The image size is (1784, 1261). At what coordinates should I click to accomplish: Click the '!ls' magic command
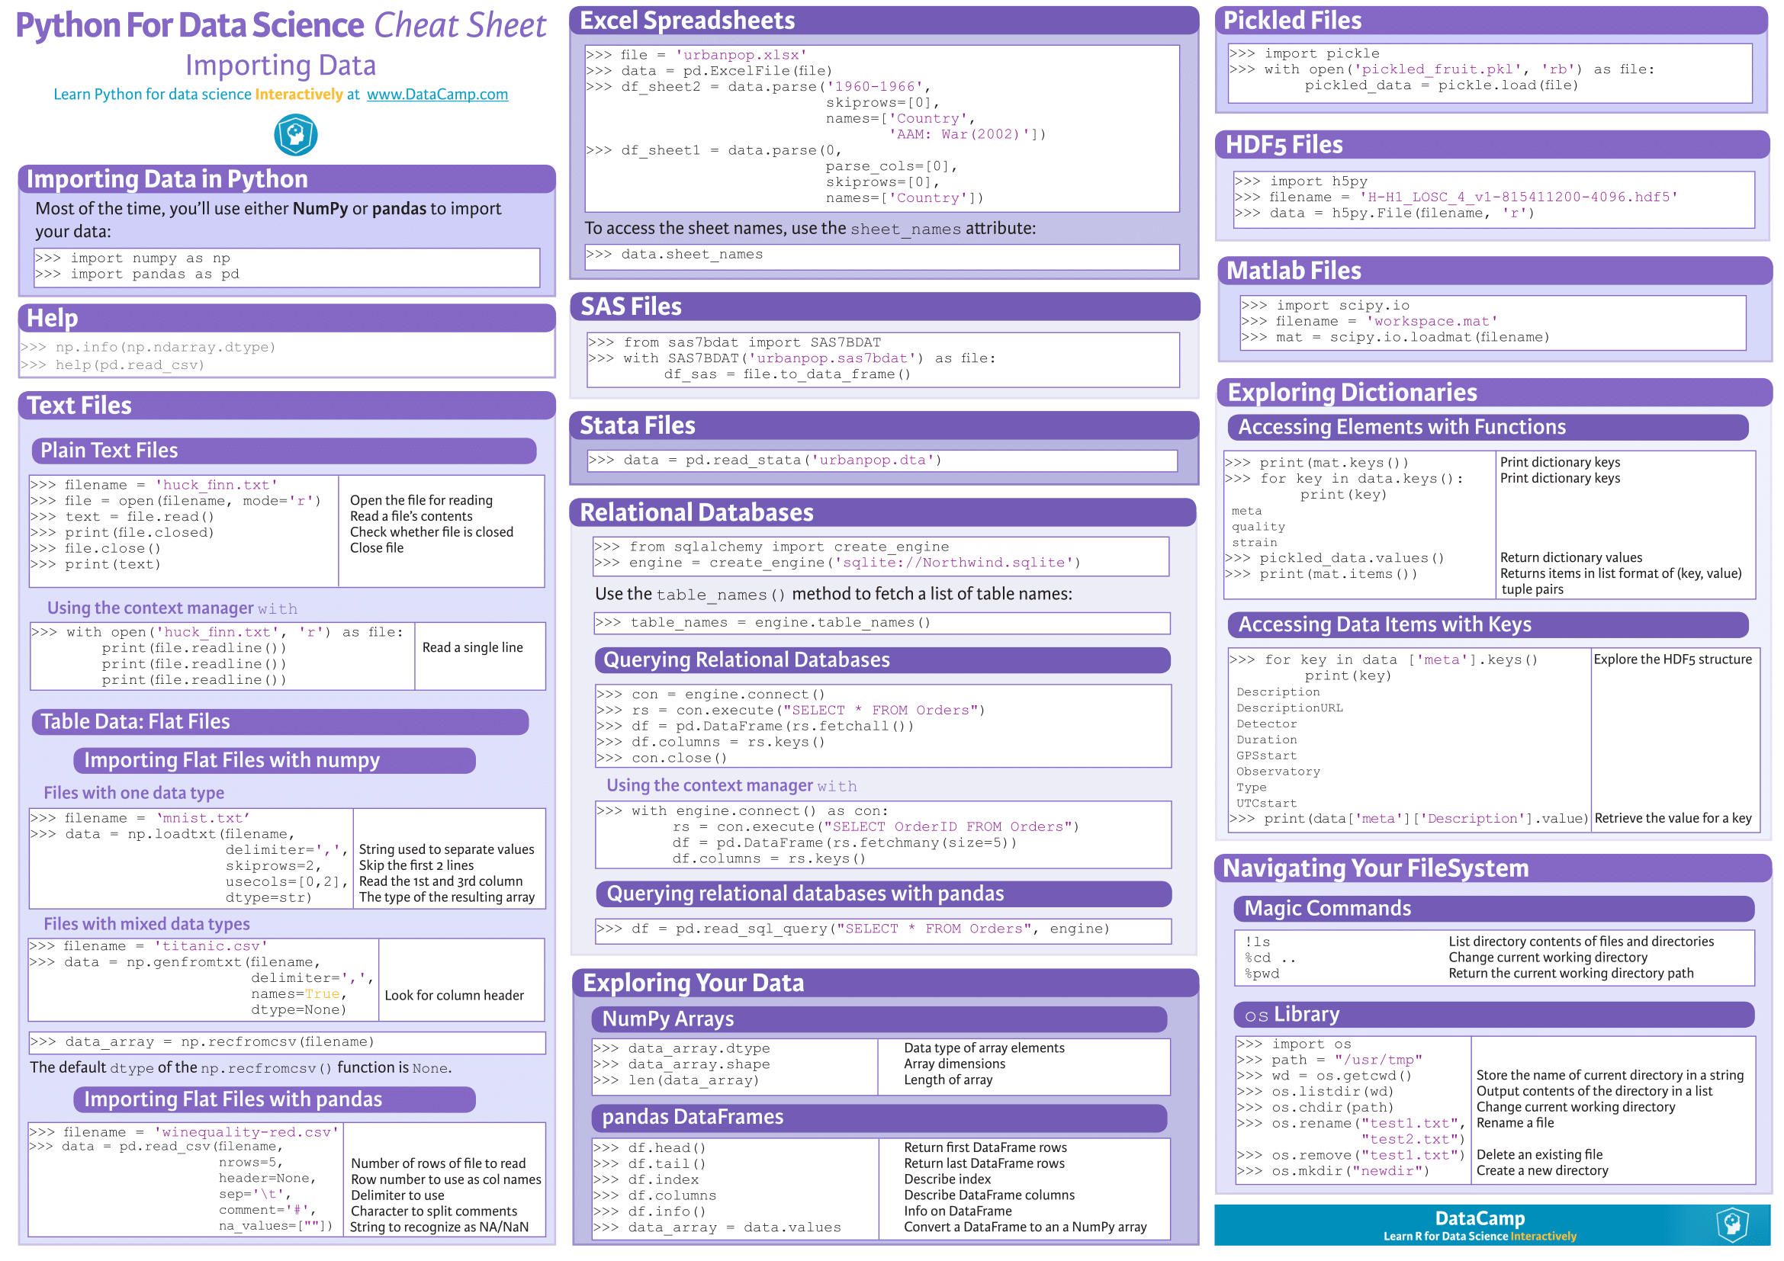tap(1258, 942)
